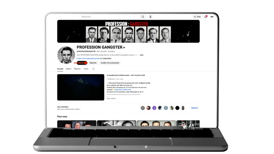Image resolution: width=274 pixels, height=154 pixels.
Task: Open notifications via the bell icon
Action: [205, 17]
